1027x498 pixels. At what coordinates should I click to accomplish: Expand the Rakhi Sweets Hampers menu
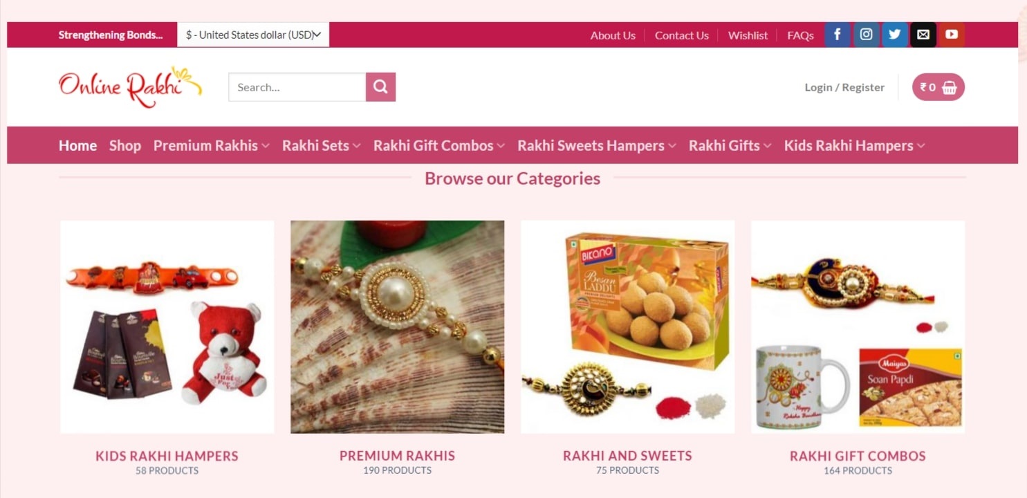tap(597, 145)
